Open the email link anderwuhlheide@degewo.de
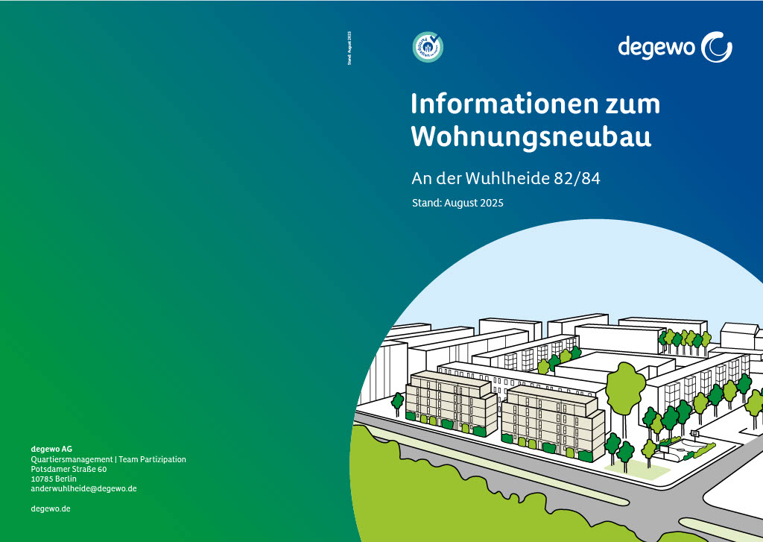Viewport: 763px width, 542px height. click(83, 488)
